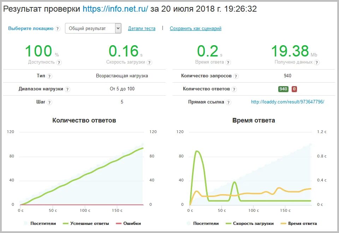This screenshot has height=233, width=339.
Task: Open the https://info.net.ru/ link
Action: point(115,9)
